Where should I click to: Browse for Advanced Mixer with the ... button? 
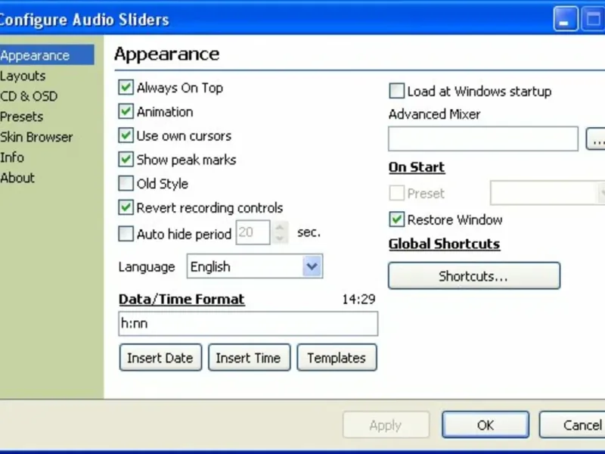point(596,138)
